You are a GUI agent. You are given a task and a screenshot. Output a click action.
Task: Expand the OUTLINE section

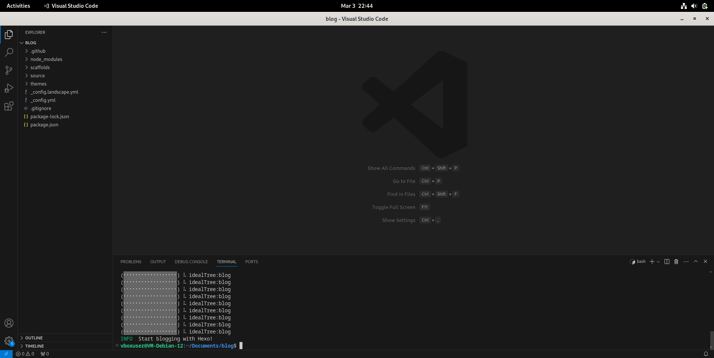[x=65, y=338]
